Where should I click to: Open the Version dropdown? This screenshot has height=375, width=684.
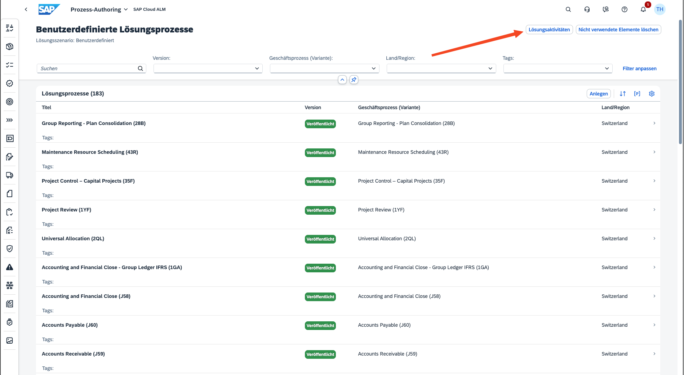(208, 68)
